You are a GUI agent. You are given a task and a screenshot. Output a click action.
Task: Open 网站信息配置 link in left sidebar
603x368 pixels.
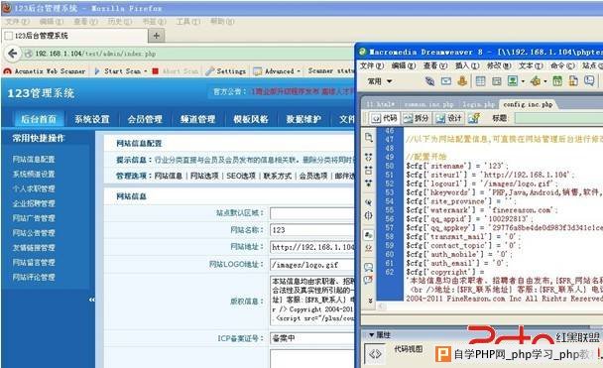[34, 159]
